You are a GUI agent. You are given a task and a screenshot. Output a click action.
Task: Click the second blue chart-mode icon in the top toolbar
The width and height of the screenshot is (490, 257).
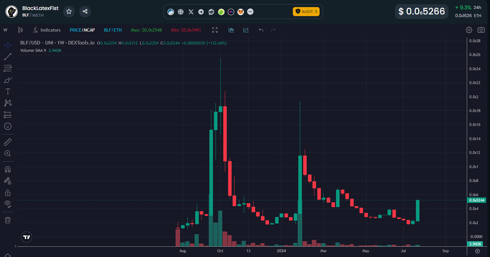[x=246, y=30]
